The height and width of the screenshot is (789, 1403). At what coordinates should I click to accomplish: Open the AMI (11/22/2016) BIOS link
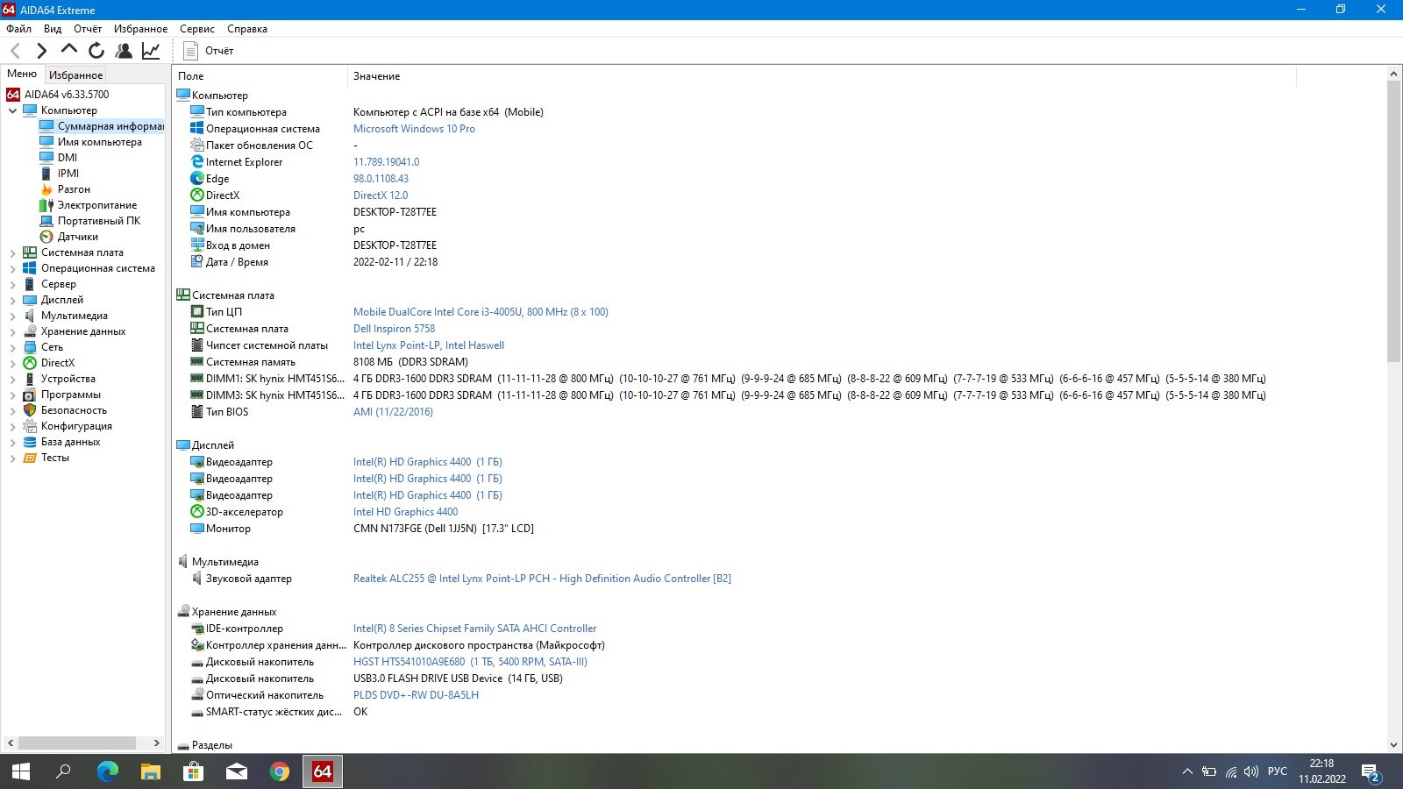pos(393,412)
